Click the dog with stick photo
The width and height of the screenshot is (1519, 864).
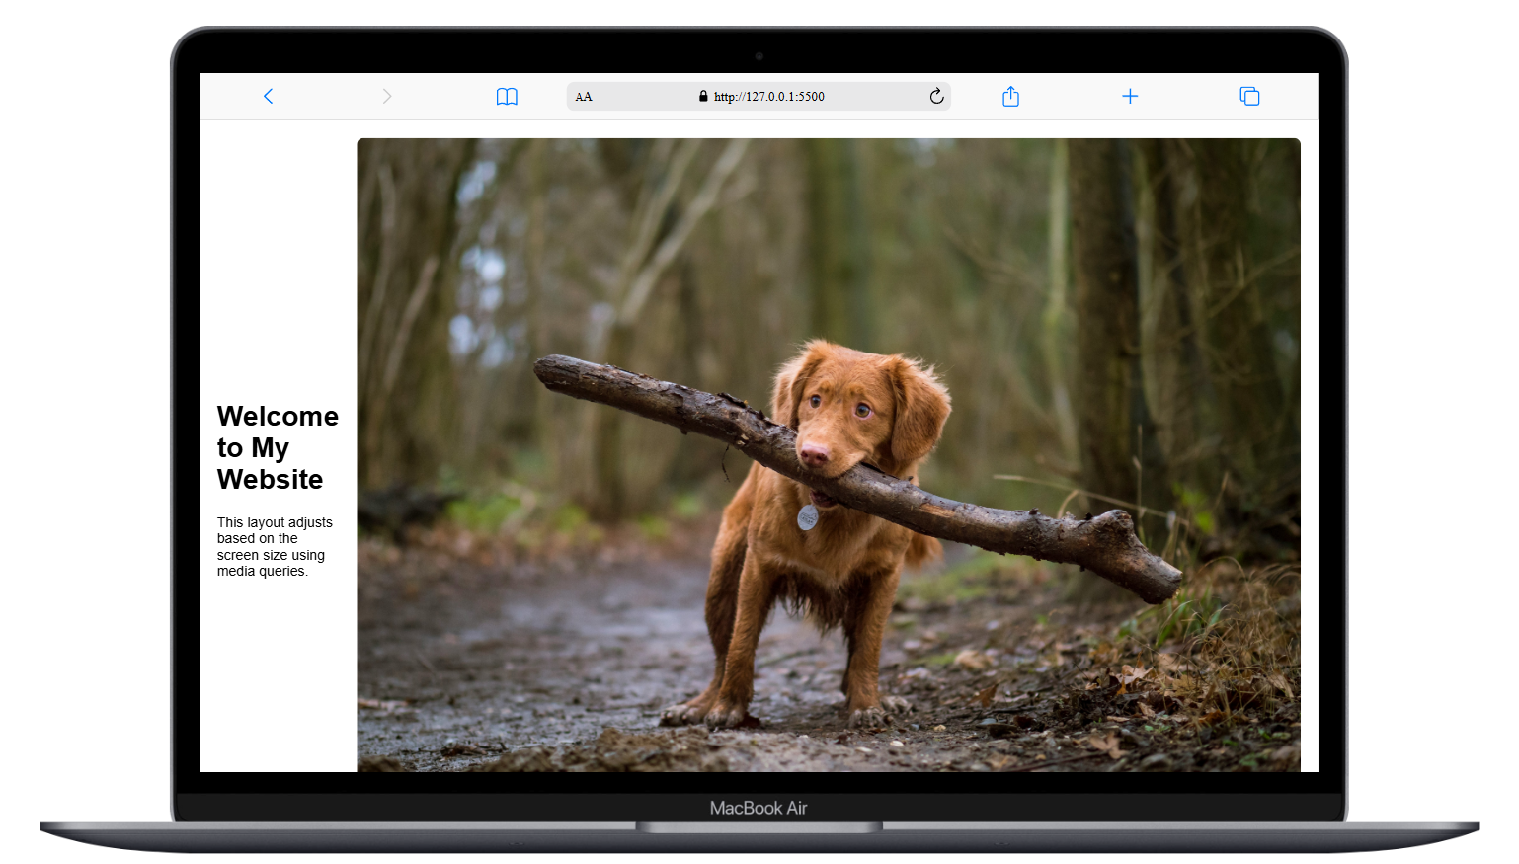point(829,455)
